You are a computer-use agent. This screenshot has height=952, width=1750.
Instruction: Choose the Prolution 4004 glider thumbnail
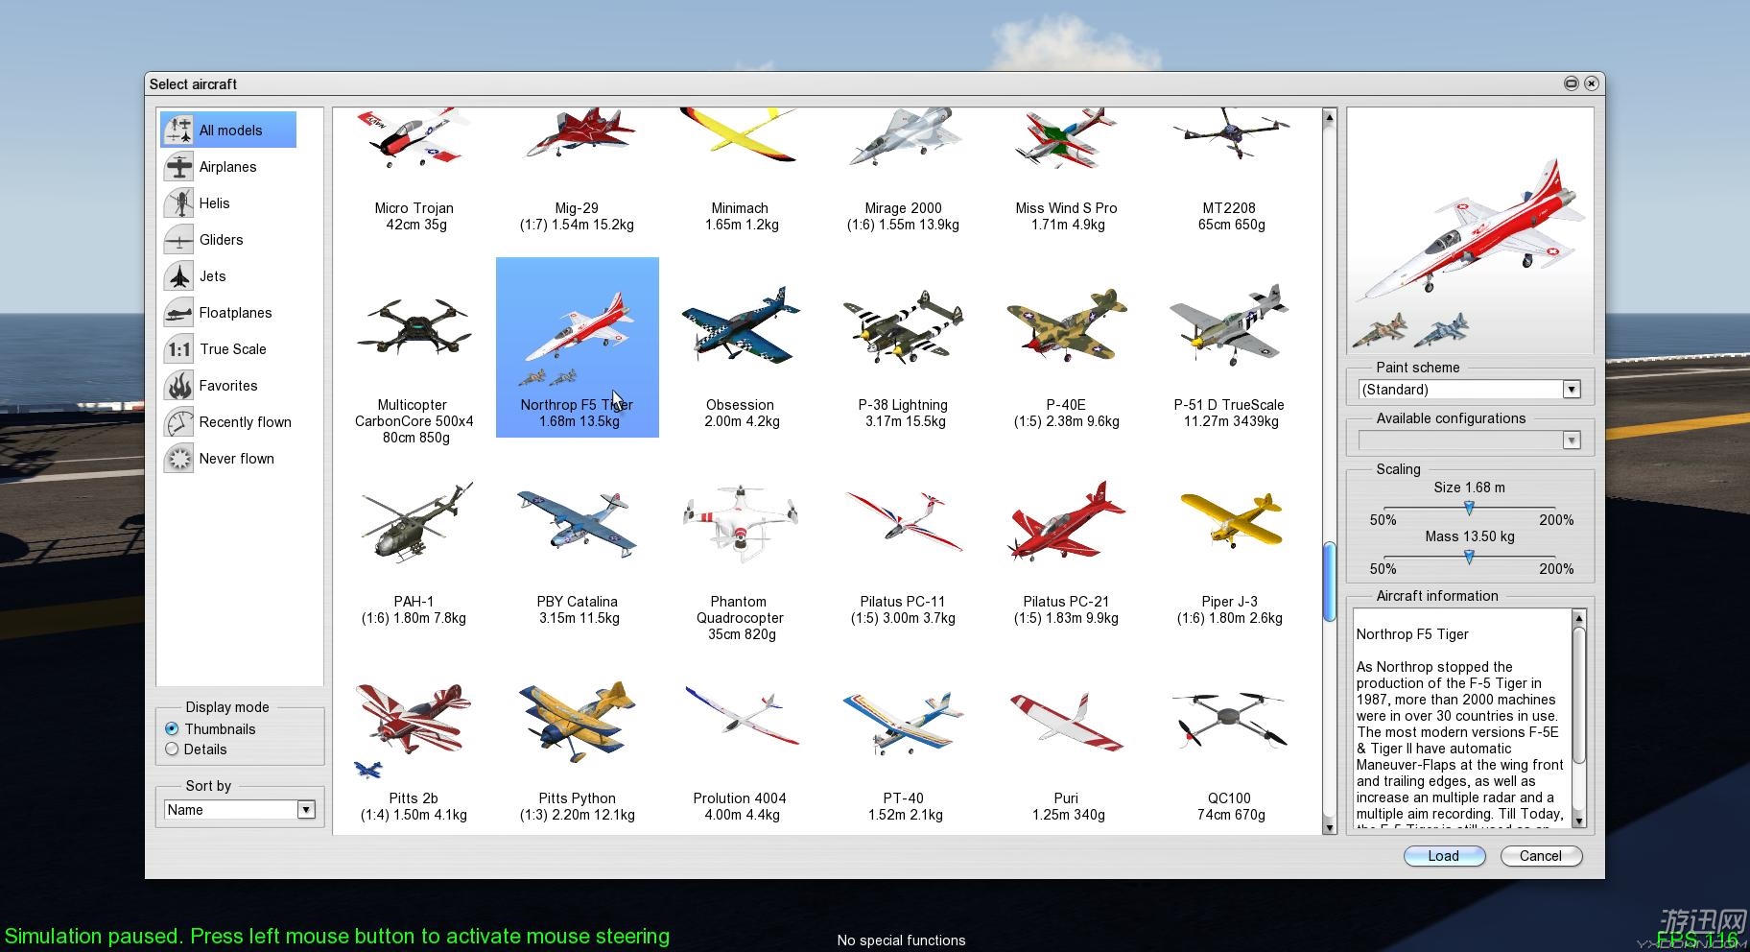(740, 716)
